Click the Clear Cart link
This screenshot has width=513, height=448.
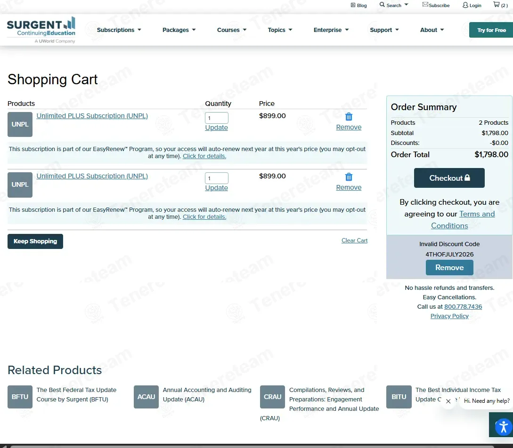point(354,240)
